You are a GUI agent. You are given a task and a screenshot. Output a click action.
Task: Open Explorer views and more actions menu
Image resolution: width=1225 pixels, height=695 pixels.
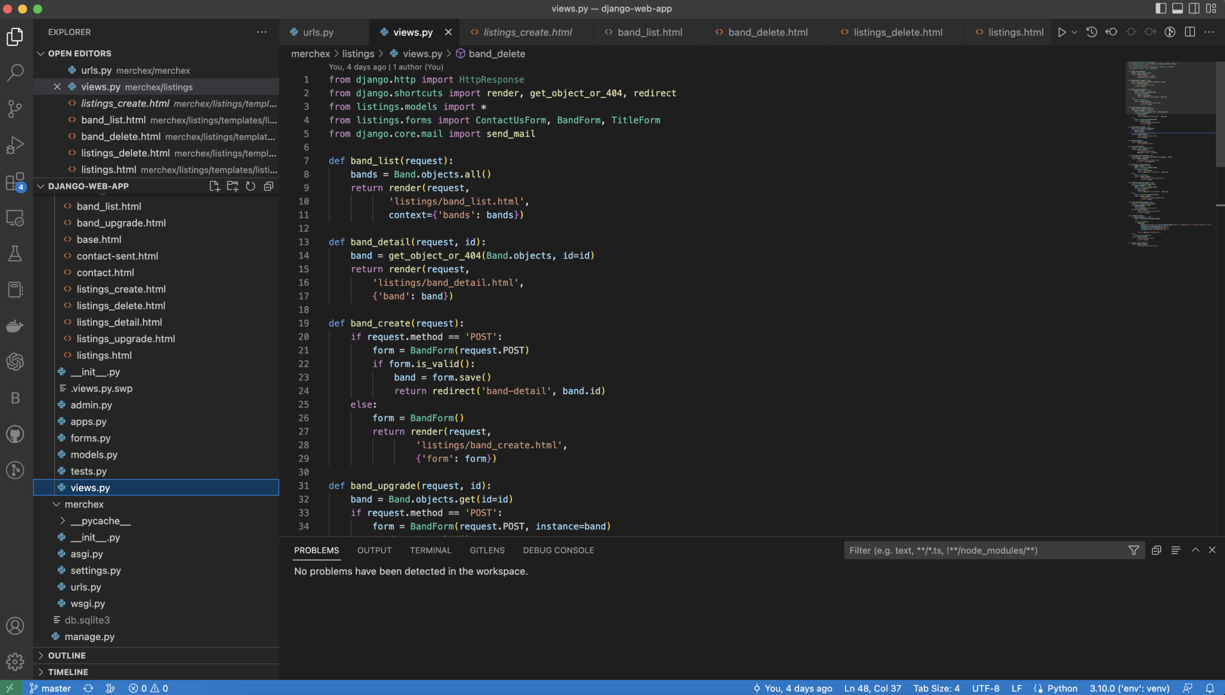coord(262,32)
